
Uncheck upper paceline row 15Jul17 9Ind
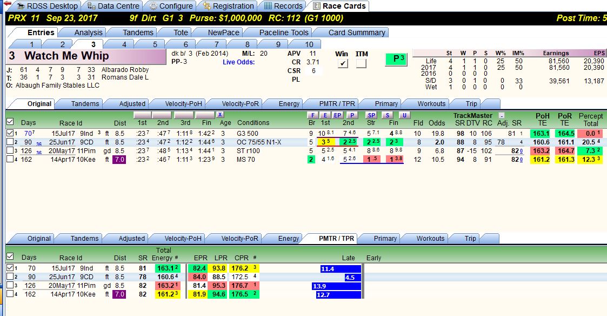[x=10, y=133]
